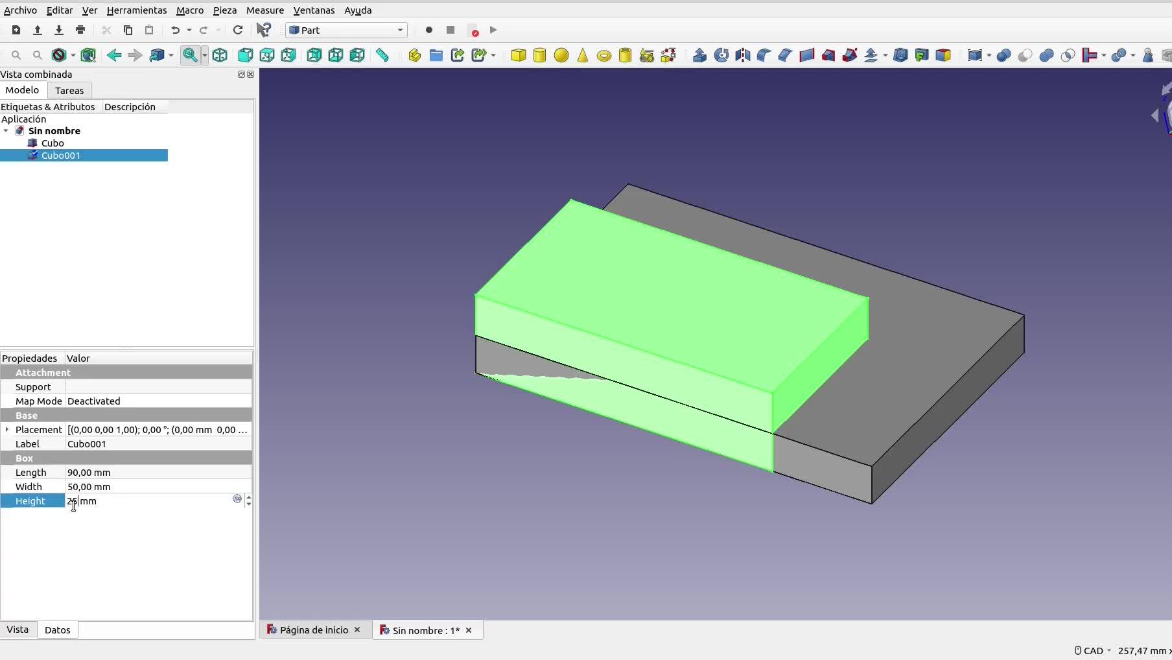
Task: Open the Pieza menu
Action: coord(224,10)
